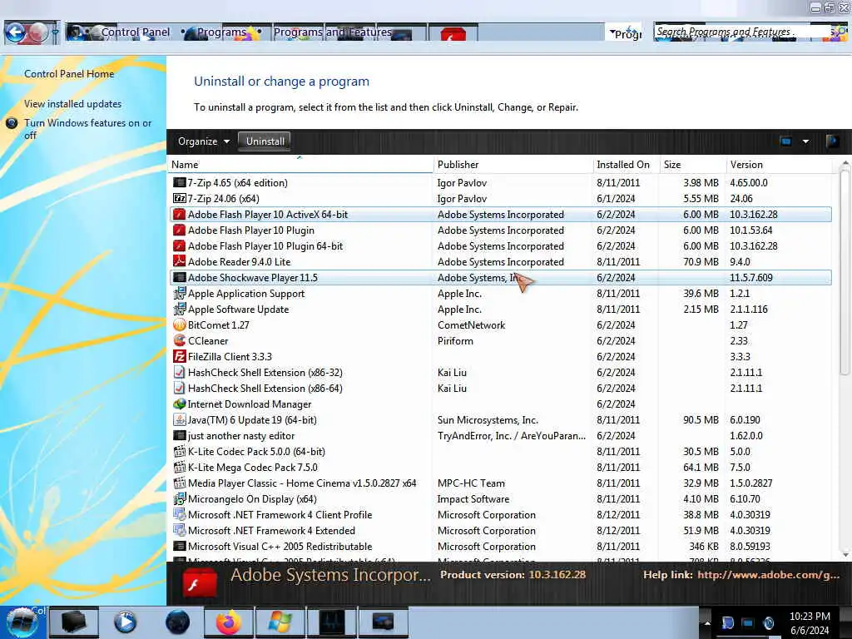Sort the list by Publisher column
This screenshot has height=639, width=852.
(513, 165)
